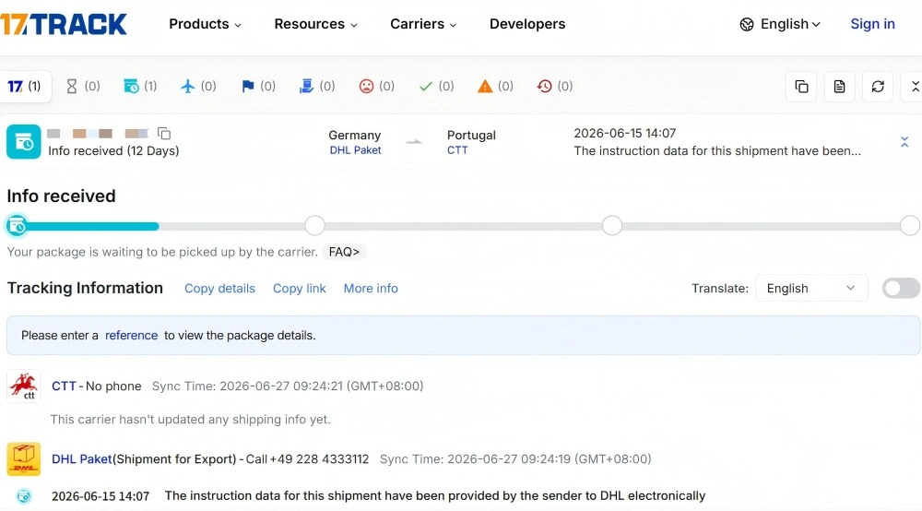
Task: Open the Products dropdown menu
Action: click(206, 24)
